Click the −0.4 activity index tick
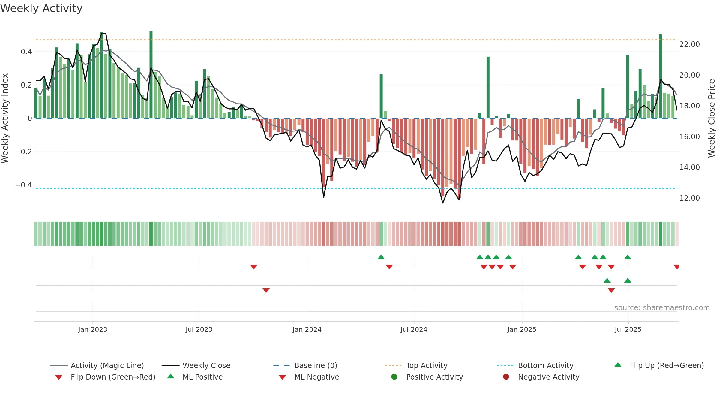This screenshot has width=720, height=405. click(x=23, y=185)
